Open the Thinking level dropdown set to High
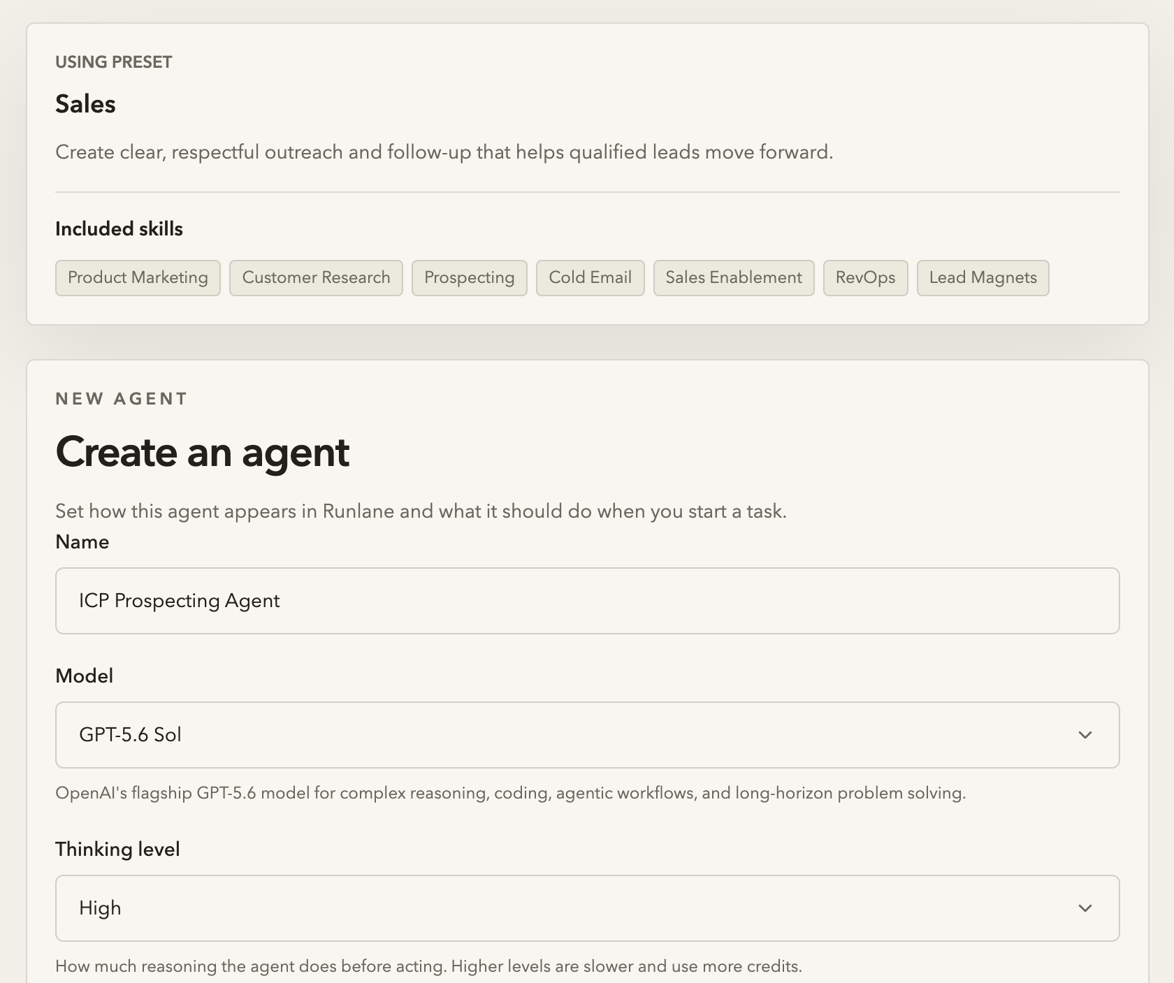The width and height of the screenshot is (1174, 983). point(587,908)
